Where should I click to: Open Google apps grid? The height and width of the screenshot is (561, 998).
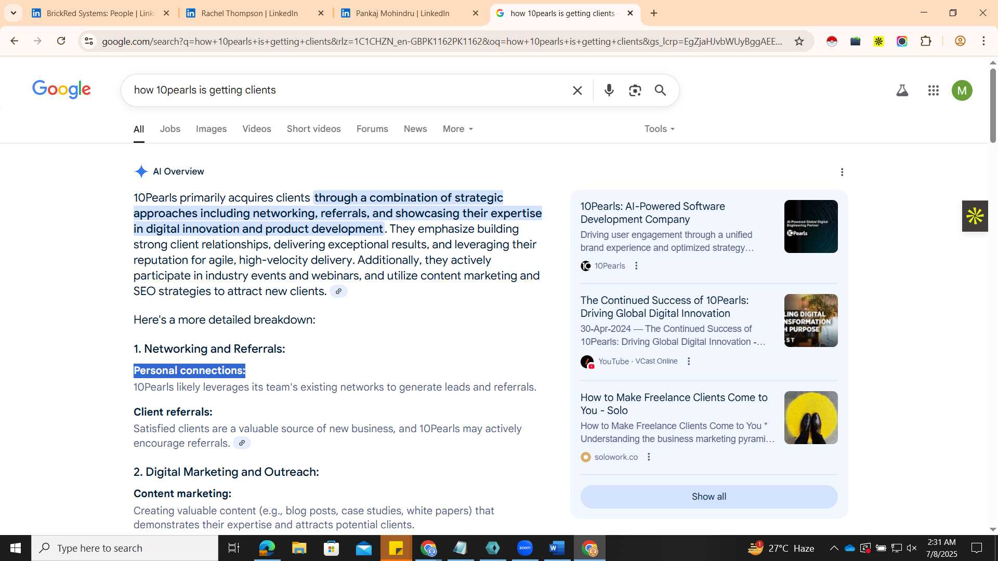(933, 90)
